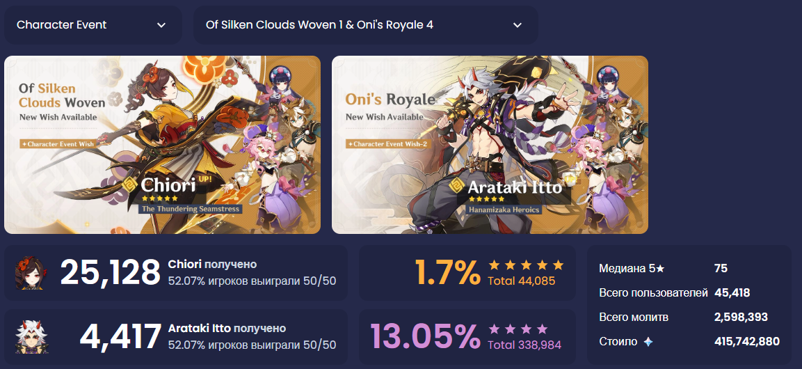Click the Всего молитв value 2,598,393

pyautogui.click(x=741, y=317)
